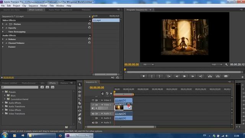
Task: Open the File menu
Action: point(3,6)
